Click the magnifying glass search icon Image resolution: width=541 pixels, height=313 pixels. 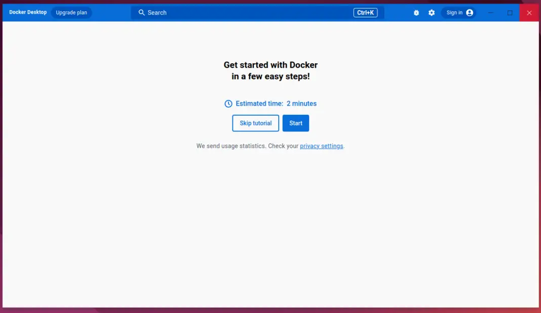point(141,12)
